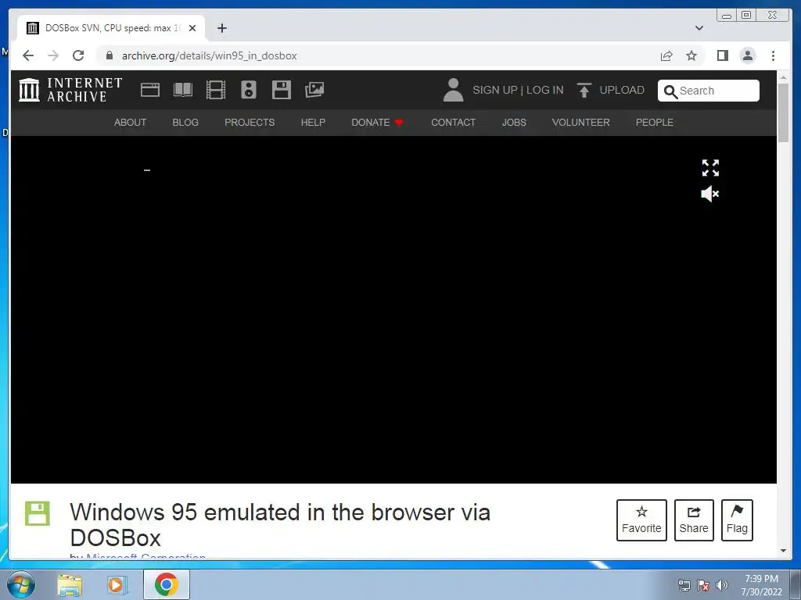
Task: Open the BLOG menu item
Action: point(185,123)
